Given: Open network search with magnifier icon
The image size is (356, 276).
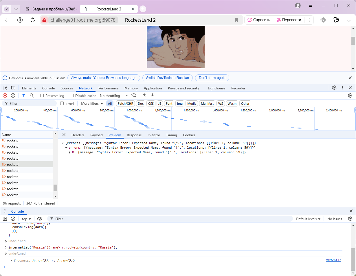Looking at the screenshot, I should click(32, 95).
